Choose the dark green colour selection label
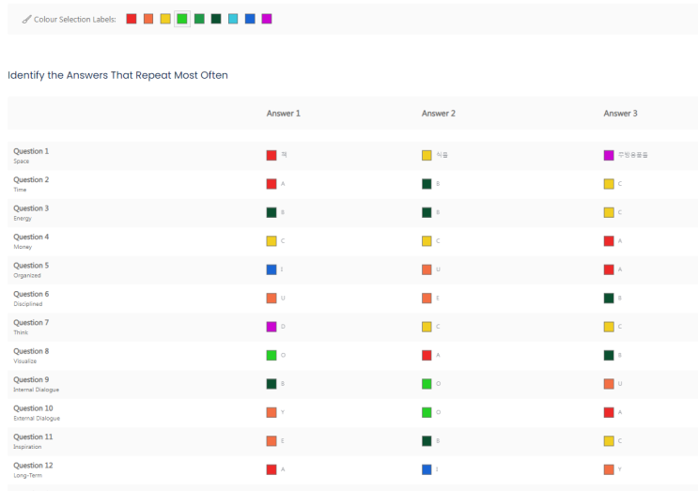Viewport: 698px width, 491px height. point(216,19)
